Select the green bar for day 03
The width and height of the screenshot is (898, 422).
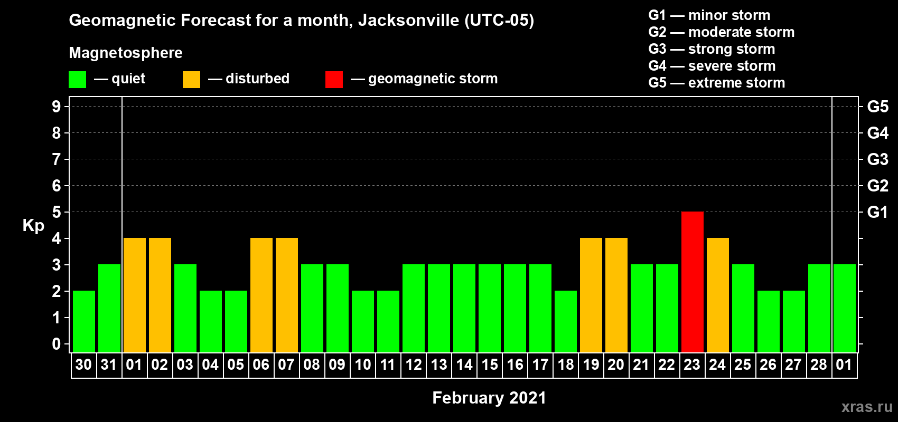tap(185, 308)
